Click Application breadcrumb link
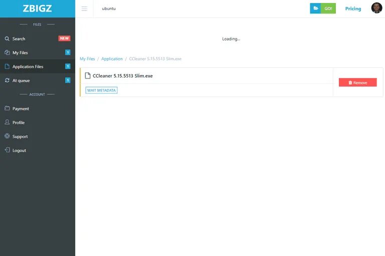This screenshot has width=385, height=256. [x=112, y=59]
